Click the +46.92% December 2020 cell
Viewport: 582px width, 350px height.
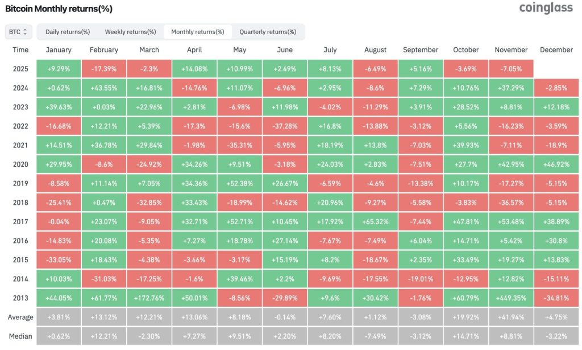tap(556, 164)
